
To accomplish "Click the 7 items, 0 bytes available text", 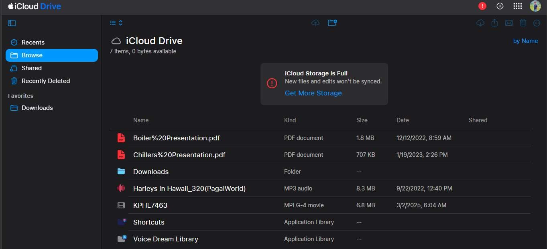I will tap(143, 51).
